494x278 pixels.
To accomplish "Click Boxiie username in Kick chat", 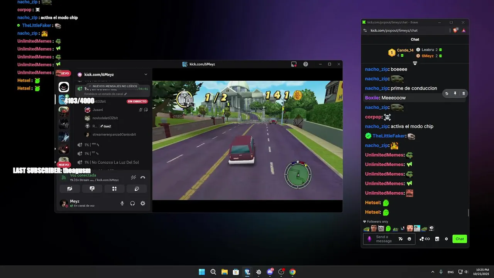I will 372,98.
